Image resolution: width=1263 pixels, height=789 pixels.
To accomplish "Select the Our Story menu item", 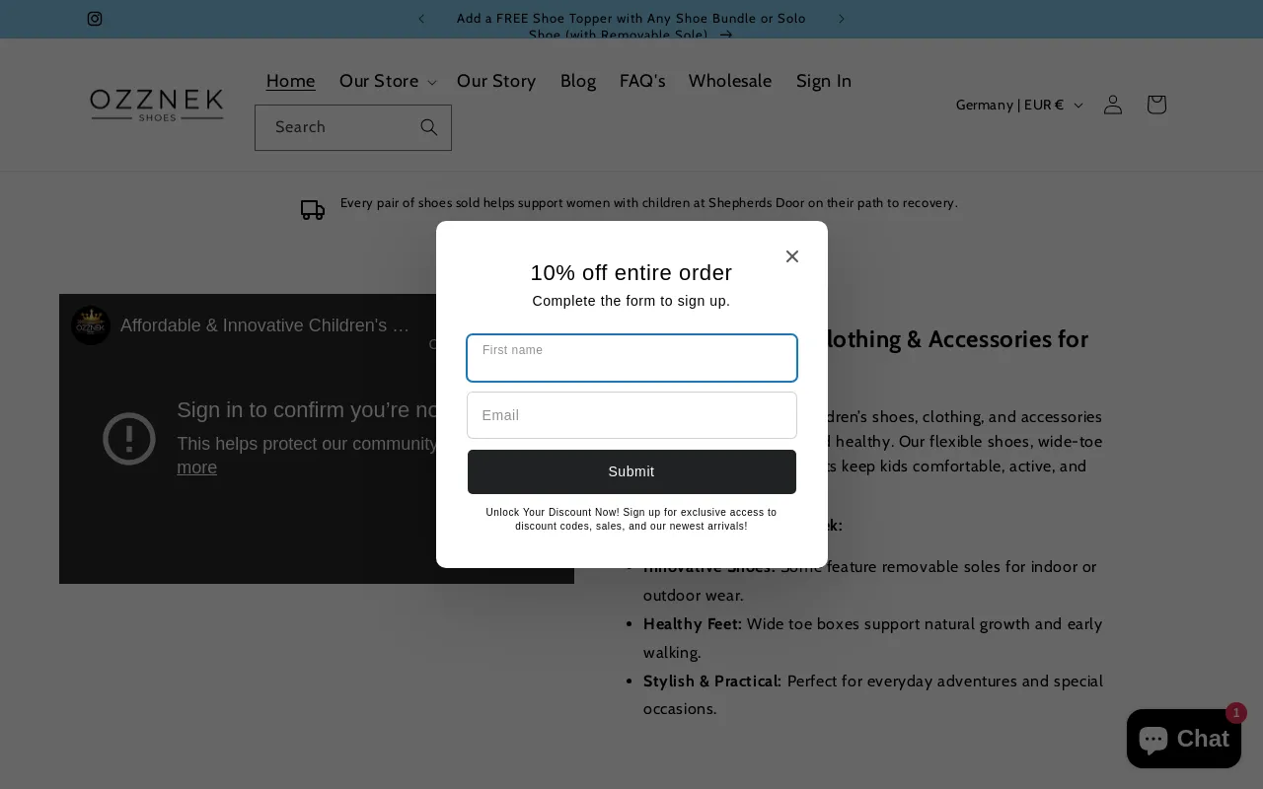I will coord(496,81).
